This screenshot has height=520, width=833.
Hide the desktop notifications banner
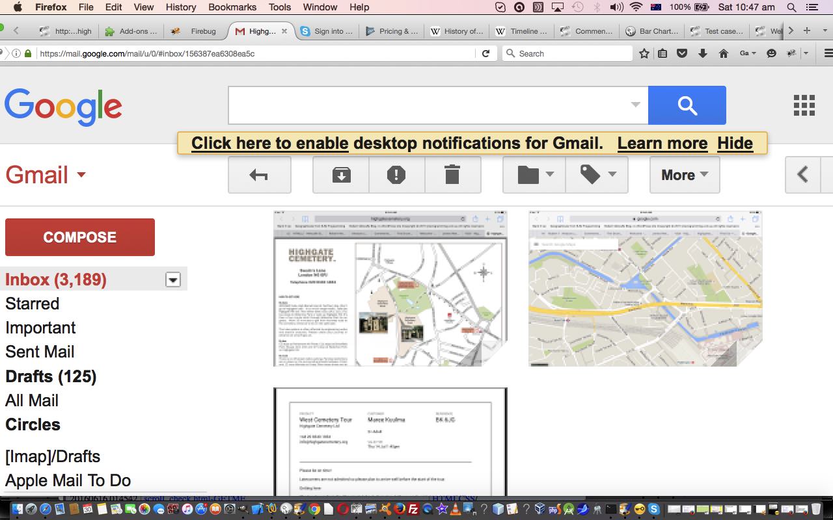(x=735, y=143)
